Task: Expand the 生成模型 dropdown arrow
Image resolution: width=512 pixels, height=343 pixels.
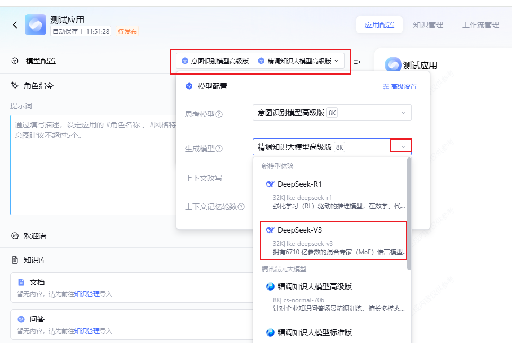Action: pos(403,147)
